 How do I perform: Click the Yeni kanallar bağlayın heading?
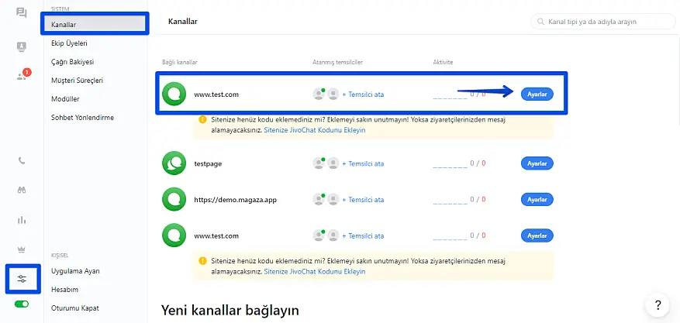pyautogui.click(x=230, y=310)
